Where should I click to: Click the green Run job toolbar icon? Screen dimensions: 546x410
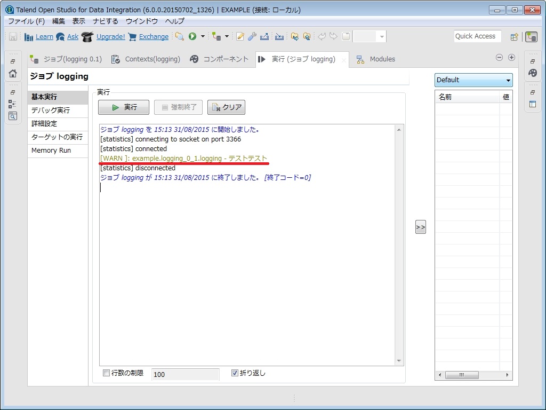(193, 37)
